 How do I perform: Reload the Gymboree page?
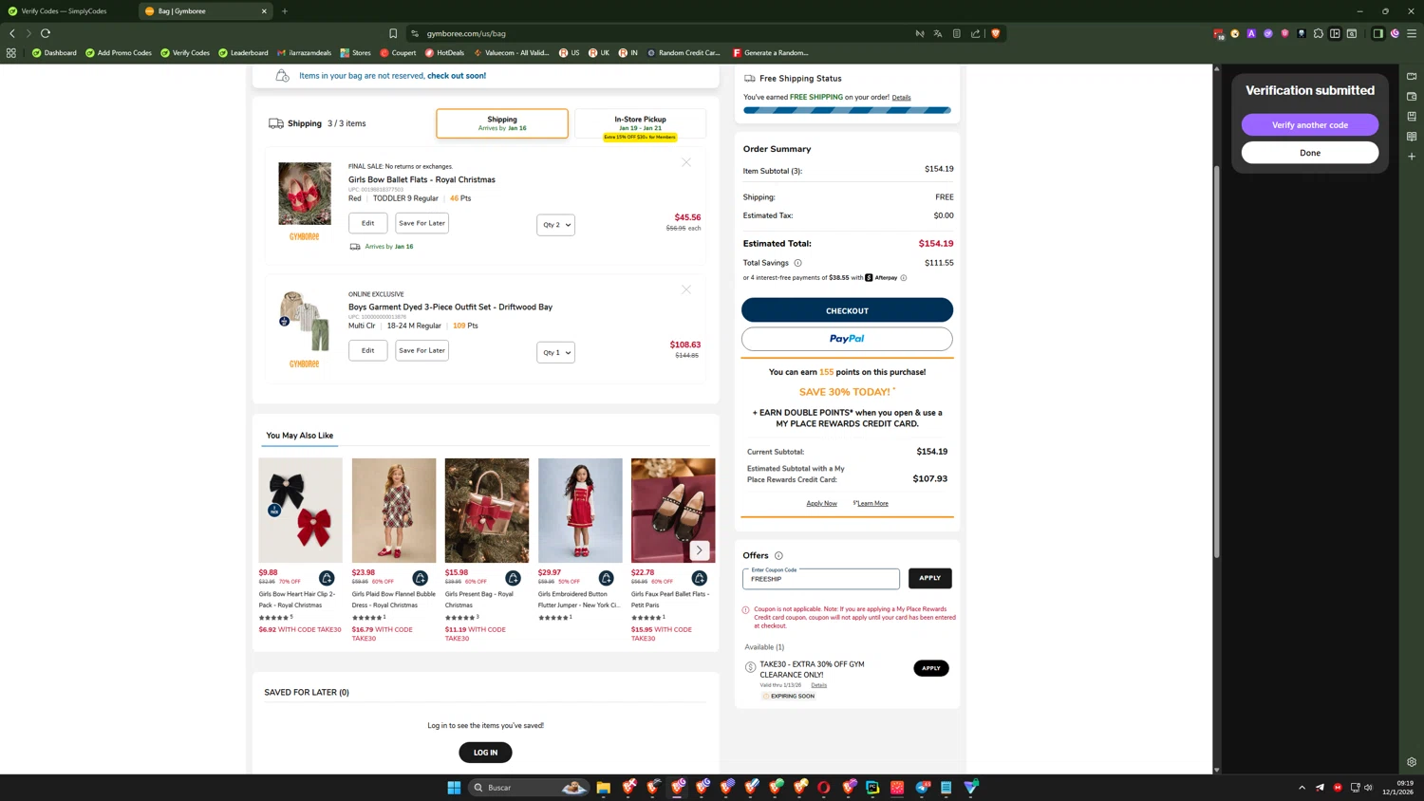click(46, 33)
